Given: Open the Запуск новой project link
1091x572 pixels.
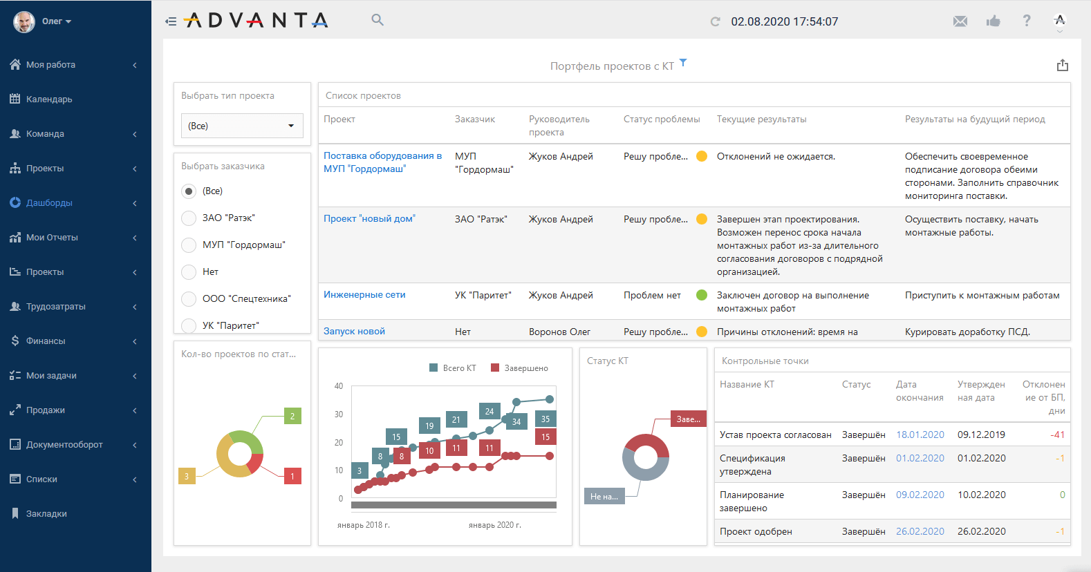Looking at the screenshot, I should tap(354, 331).
